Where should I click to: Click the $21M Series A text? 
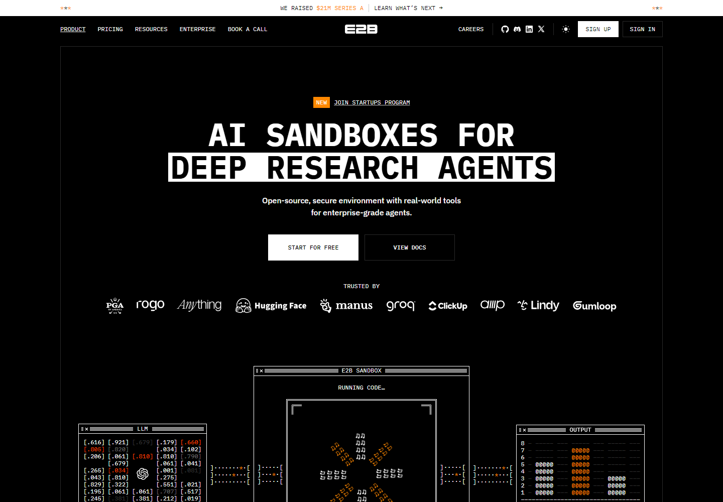(340, 8)
